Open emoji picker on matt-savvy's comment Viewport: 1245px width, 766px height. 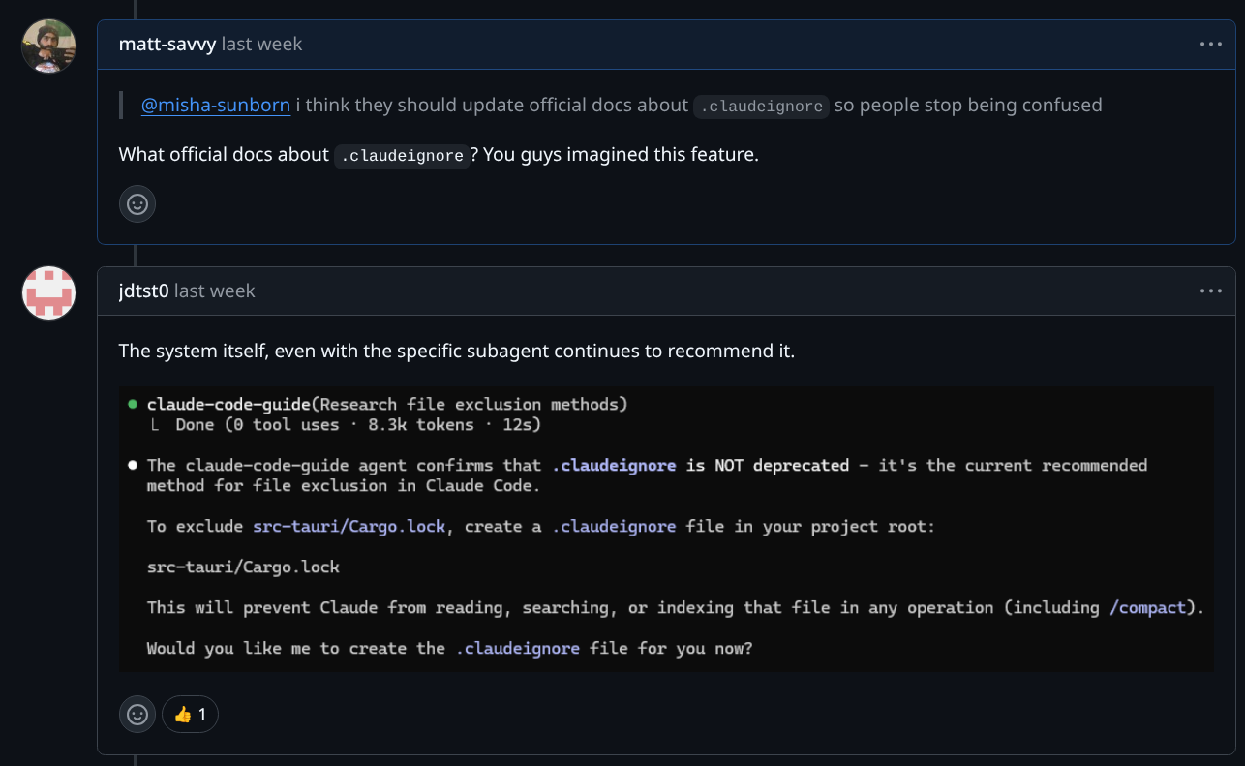tap(137, 203)
